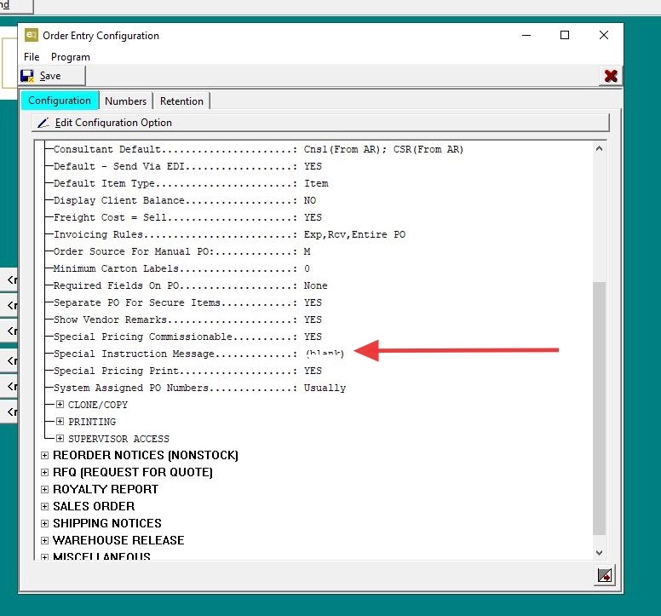
Task: Expand the WAREHOUSE RELEASE section
Action: point(44,540)
